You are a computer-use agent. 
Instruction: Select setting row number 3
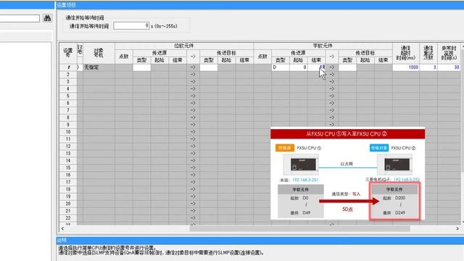[x=68, y=81]
